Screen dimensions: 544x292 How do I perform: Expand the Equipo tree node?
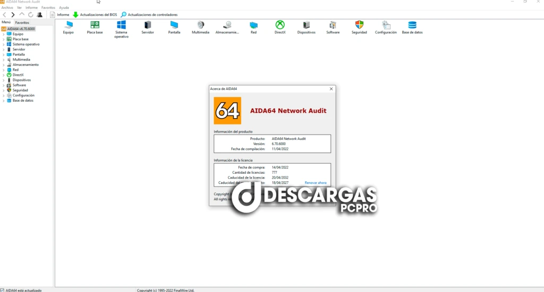point(4,34)
